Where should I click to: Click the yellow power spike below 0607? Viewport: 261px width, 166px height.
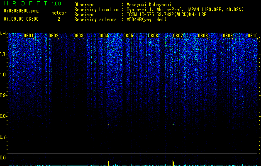click(173, 163)
